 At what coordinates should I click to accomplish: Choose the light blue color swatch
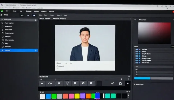pos(48,96)
